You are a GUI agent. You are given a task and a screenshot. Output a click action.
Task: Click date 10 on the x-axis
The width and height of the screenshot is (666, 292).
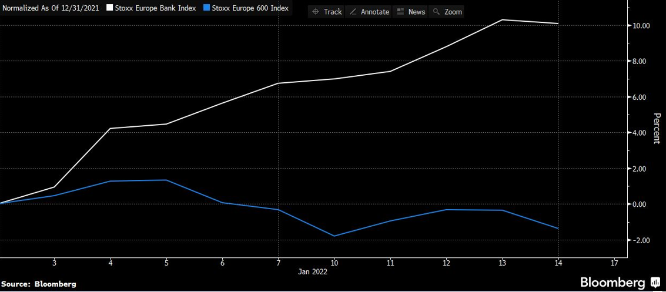pyautogui.click(x=334, y=263)
